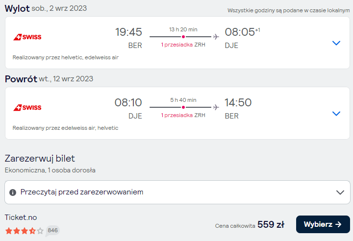353x241 pixels.
Task: Open the 846 reviews speech bubble
Action: point(52,231)
